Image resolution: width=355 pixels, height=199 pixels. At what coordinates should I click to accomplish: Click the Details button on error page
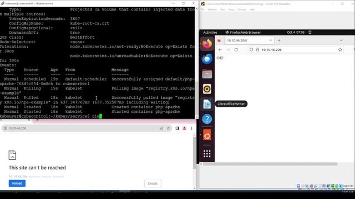click(x=153, y=184)
